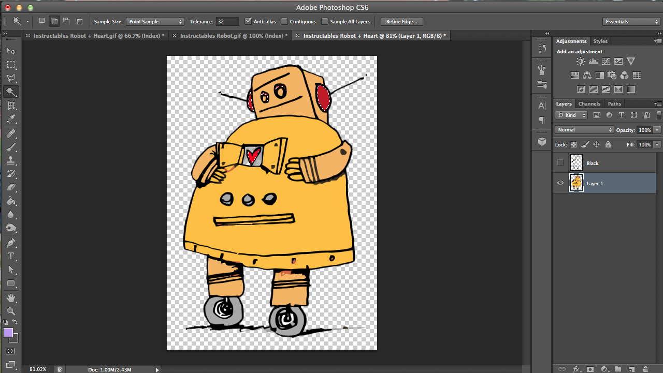Select the Paint Bucket tool
Viewport: 663px width, 373px height.
click(11, 201)
